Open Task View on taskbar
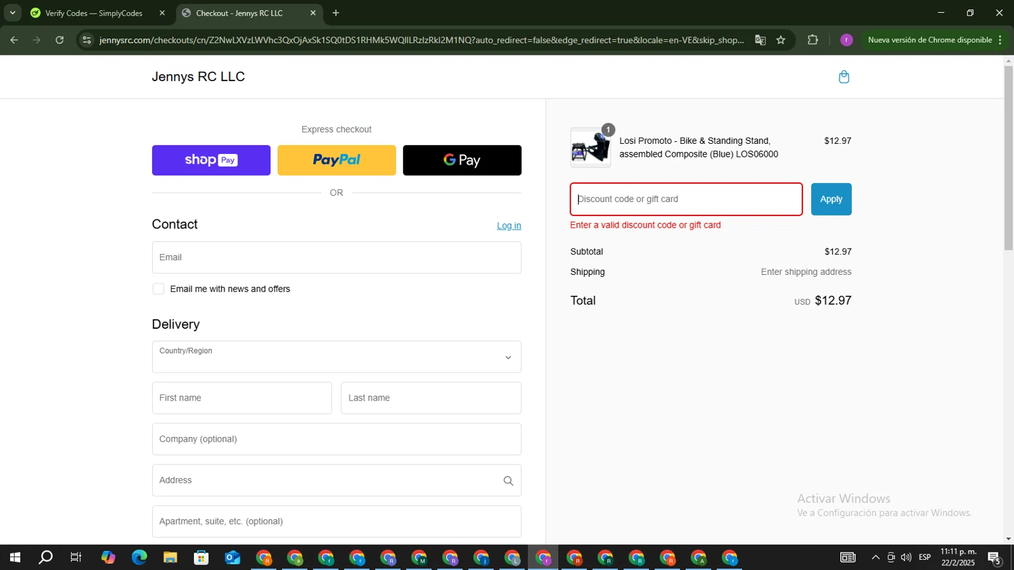This screenshot has height=570, width=1014. (x=76, y=558)
